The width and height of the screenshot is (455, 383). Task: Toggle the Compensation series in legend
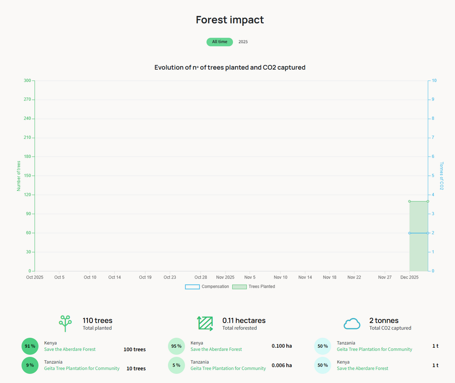coord(215,287)
